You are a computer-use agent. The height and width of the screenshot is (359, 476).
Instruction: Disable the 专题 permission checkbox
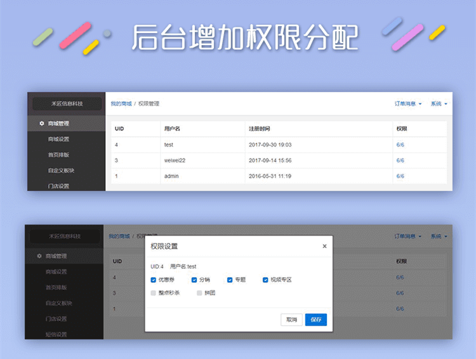coord(230,280)
